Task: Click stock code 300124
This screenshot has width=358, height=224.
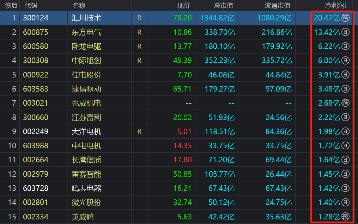Action: [x=36, y=18]
